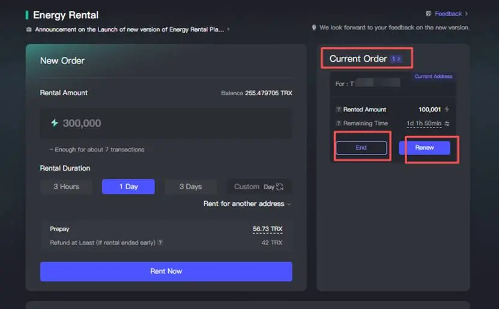Click the Rental Amount input field
499x309 pixels.
pos(166,123)
